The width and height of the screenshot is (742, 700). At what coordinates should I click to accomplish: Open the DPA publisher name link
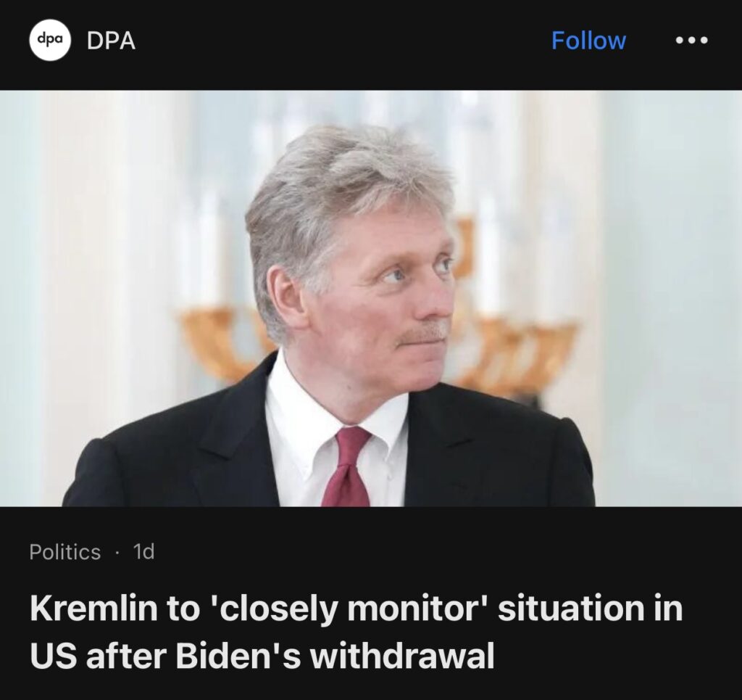(111, 41)
